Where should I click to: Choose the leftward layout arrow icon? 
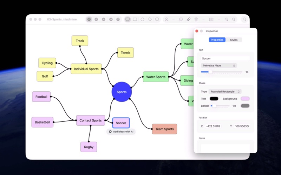104,19
